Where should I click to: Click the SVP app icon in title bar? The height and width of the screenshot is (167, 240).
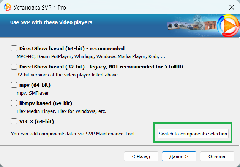point(7,7)
